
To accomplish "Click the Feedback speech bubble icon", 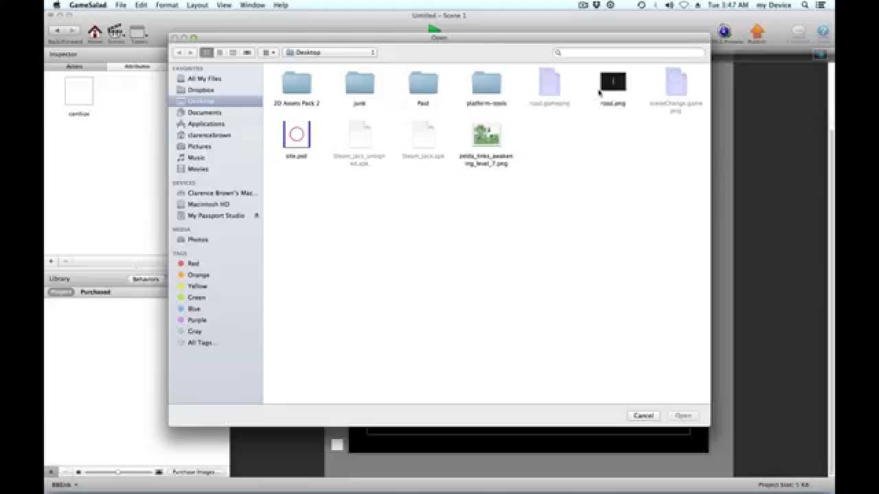I will point(798,31).
